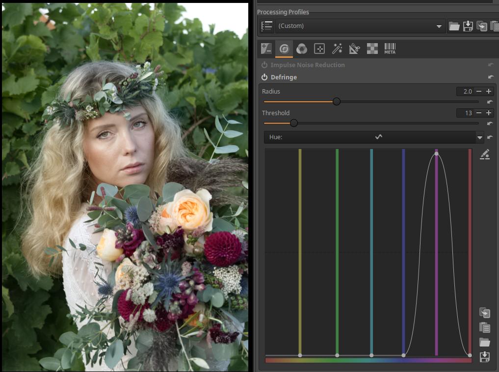
Task: Open the Local adjustments crosshair tab
Action: click(x=319, y=49)
